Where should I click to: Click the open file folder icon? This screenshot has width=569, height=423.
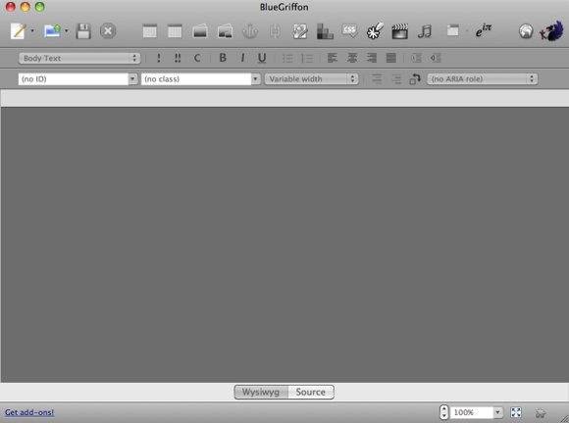click(x=52, y=30)
